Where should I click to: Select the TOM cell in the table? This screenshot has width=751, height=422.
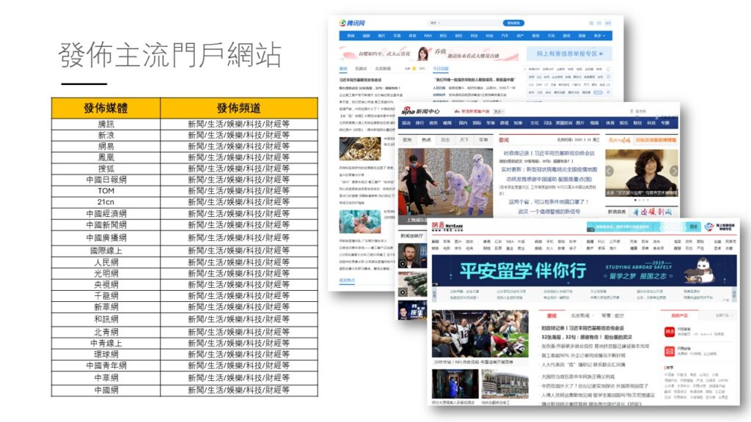[106, 190]
